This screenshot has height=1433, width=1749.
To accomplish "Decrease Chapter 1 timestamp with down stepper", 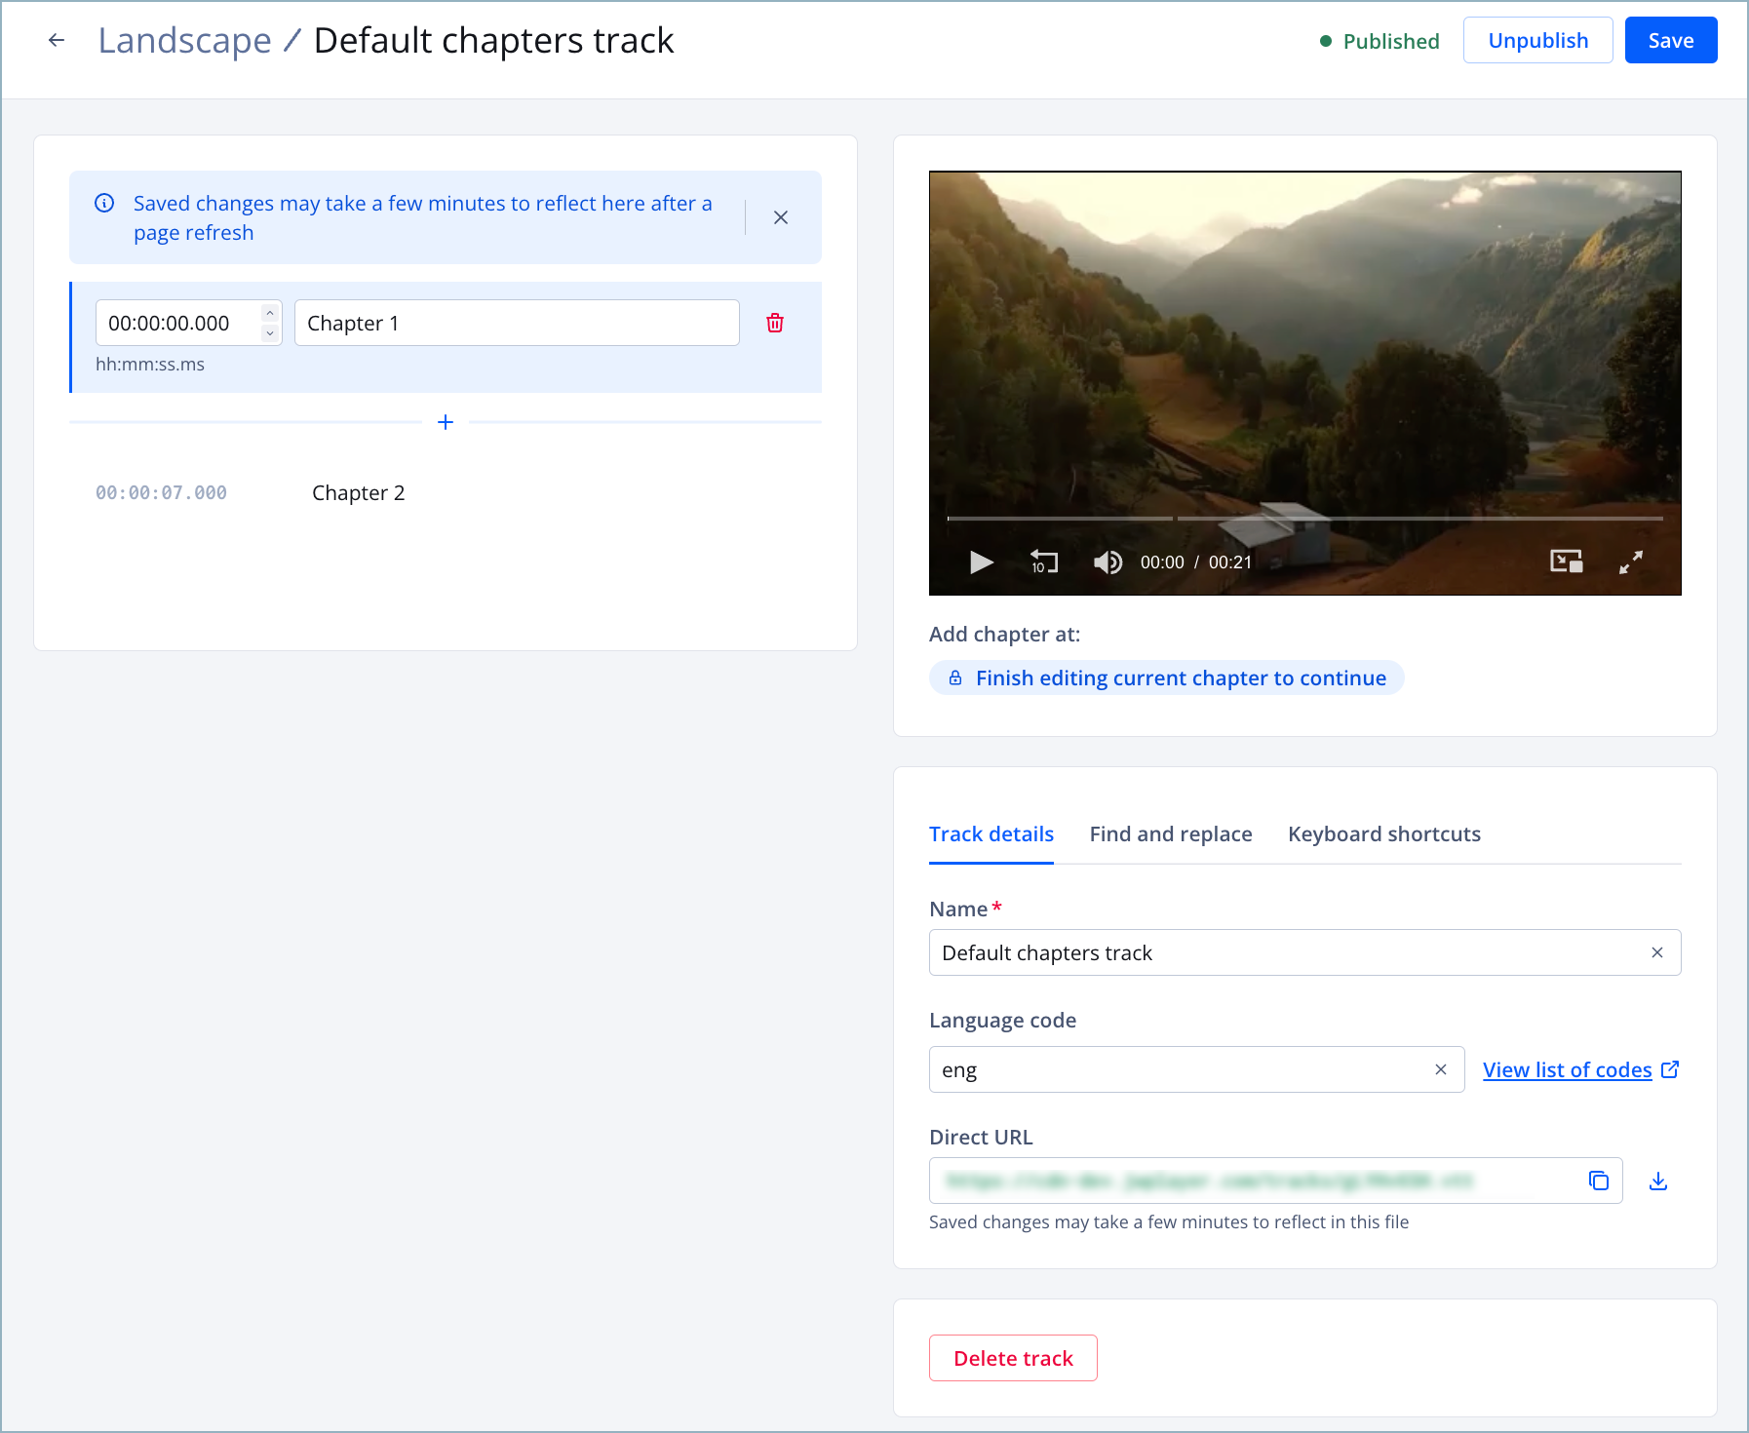I will 270,333.
